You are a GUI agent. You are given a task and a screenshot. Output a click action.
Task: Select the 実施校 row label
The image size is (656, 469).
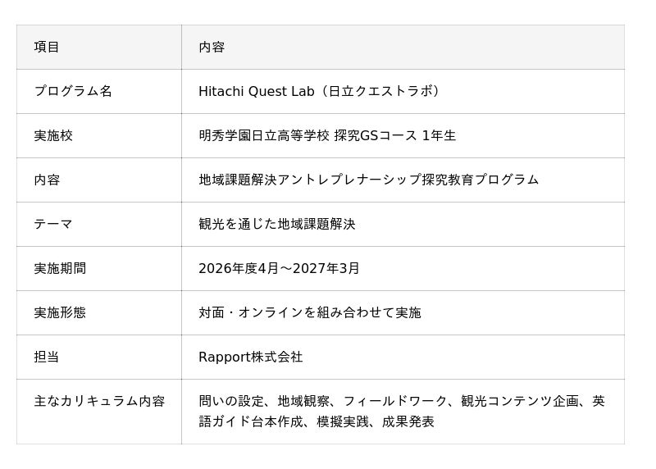pos(53,135)
